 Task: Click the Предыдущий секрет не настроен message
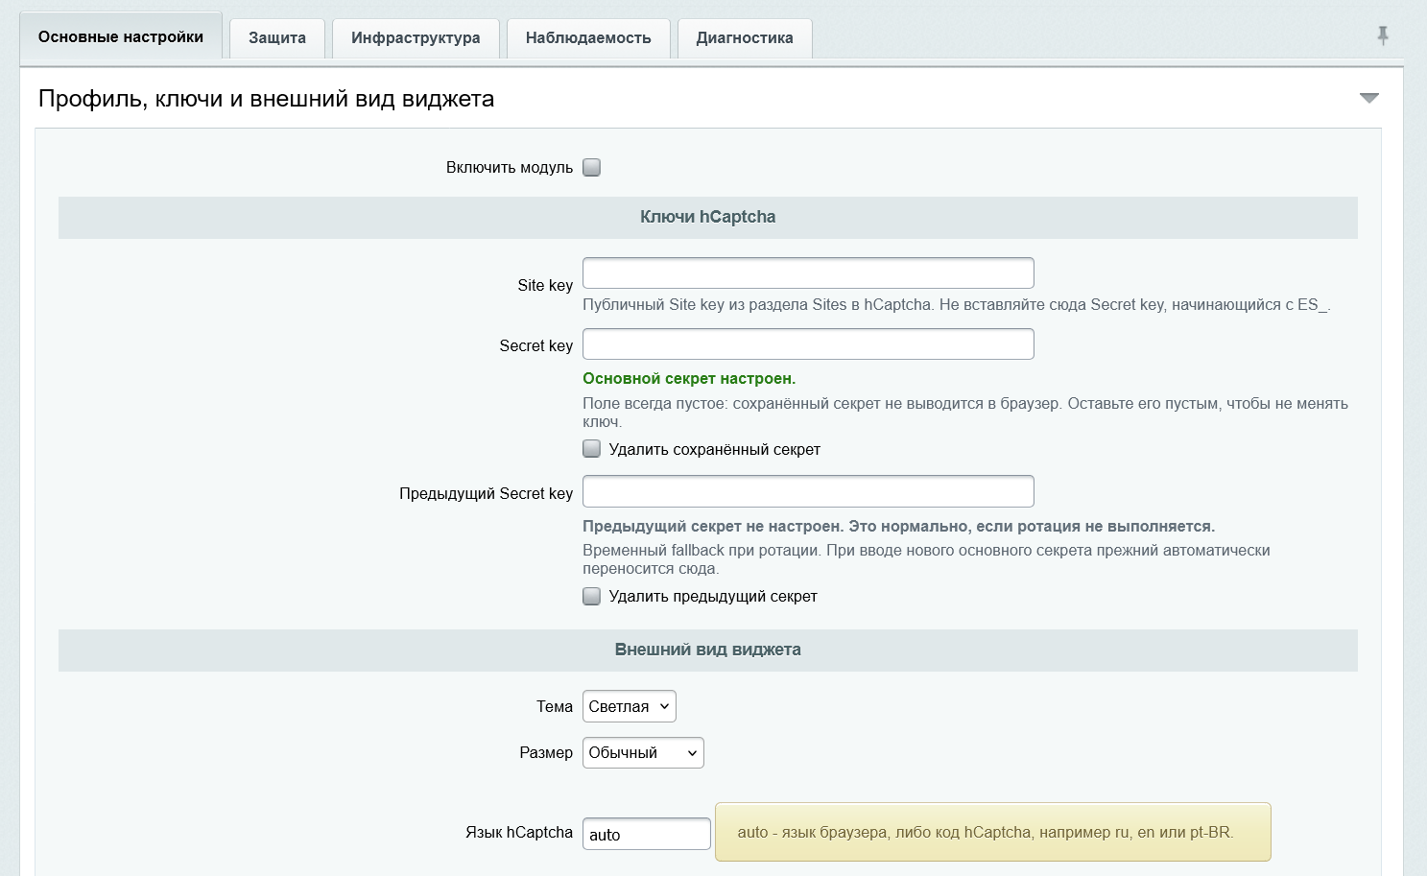coord(899,527)
